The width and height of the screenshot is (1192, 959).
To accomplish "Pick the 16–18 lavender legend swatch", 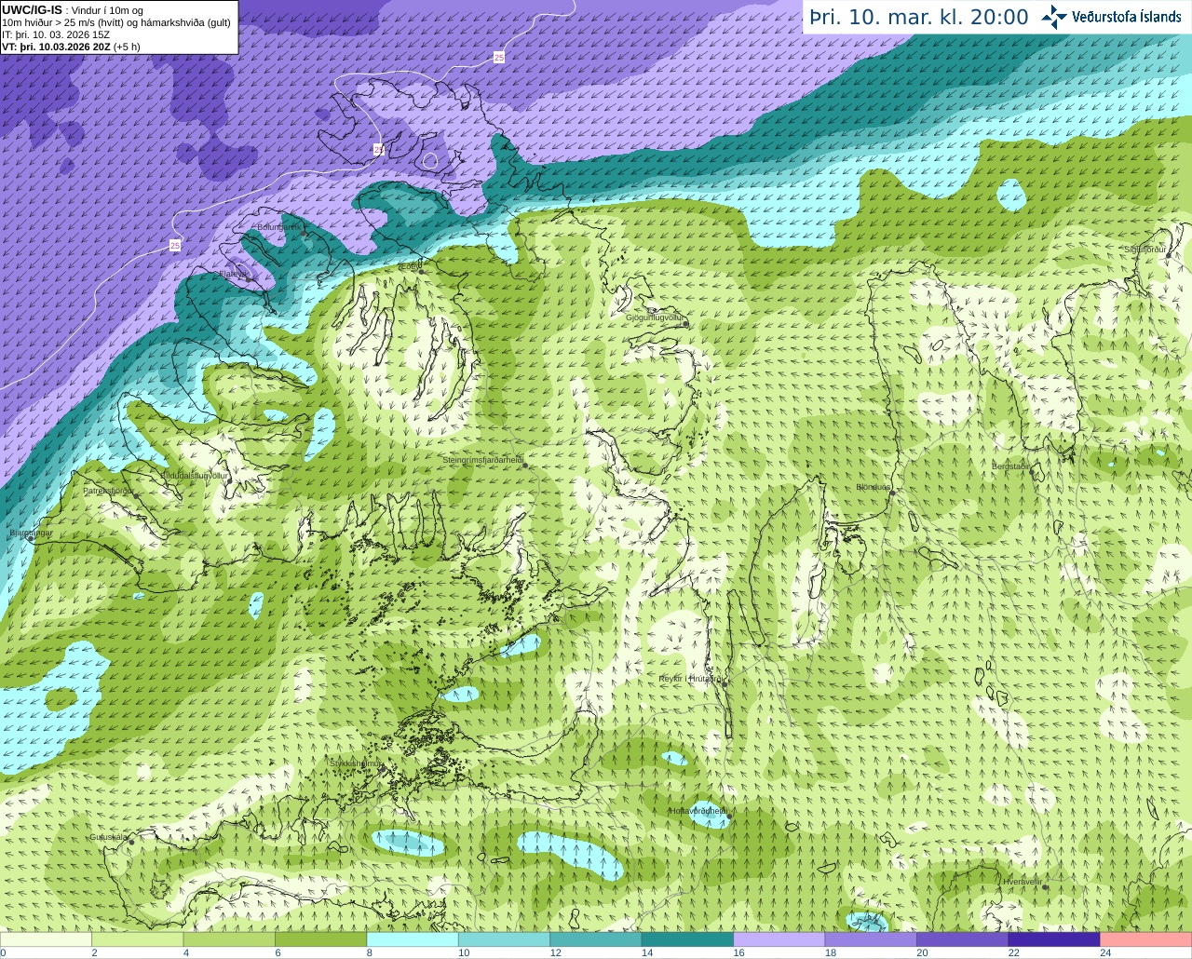I will tap(779, 939).
